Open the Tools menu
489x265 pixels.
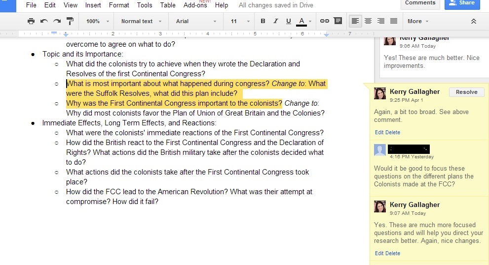(145, 5)
